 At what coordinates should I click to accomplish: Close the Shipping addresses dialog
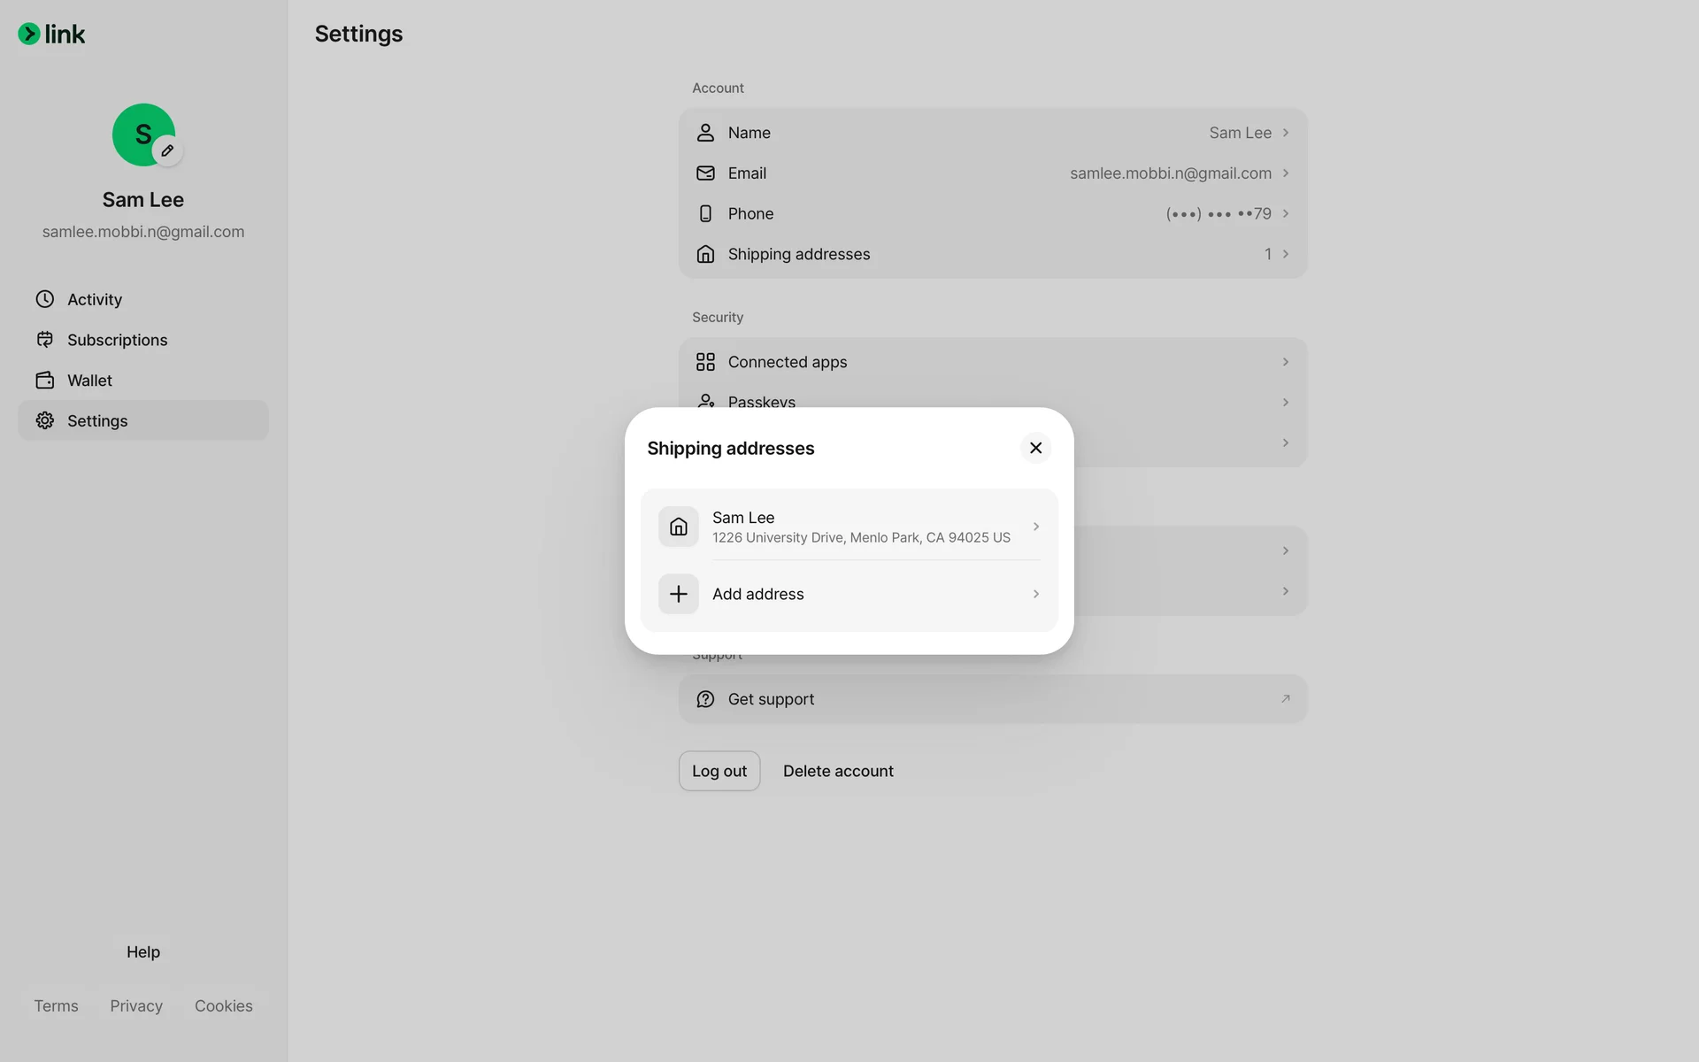[1035, 448]
